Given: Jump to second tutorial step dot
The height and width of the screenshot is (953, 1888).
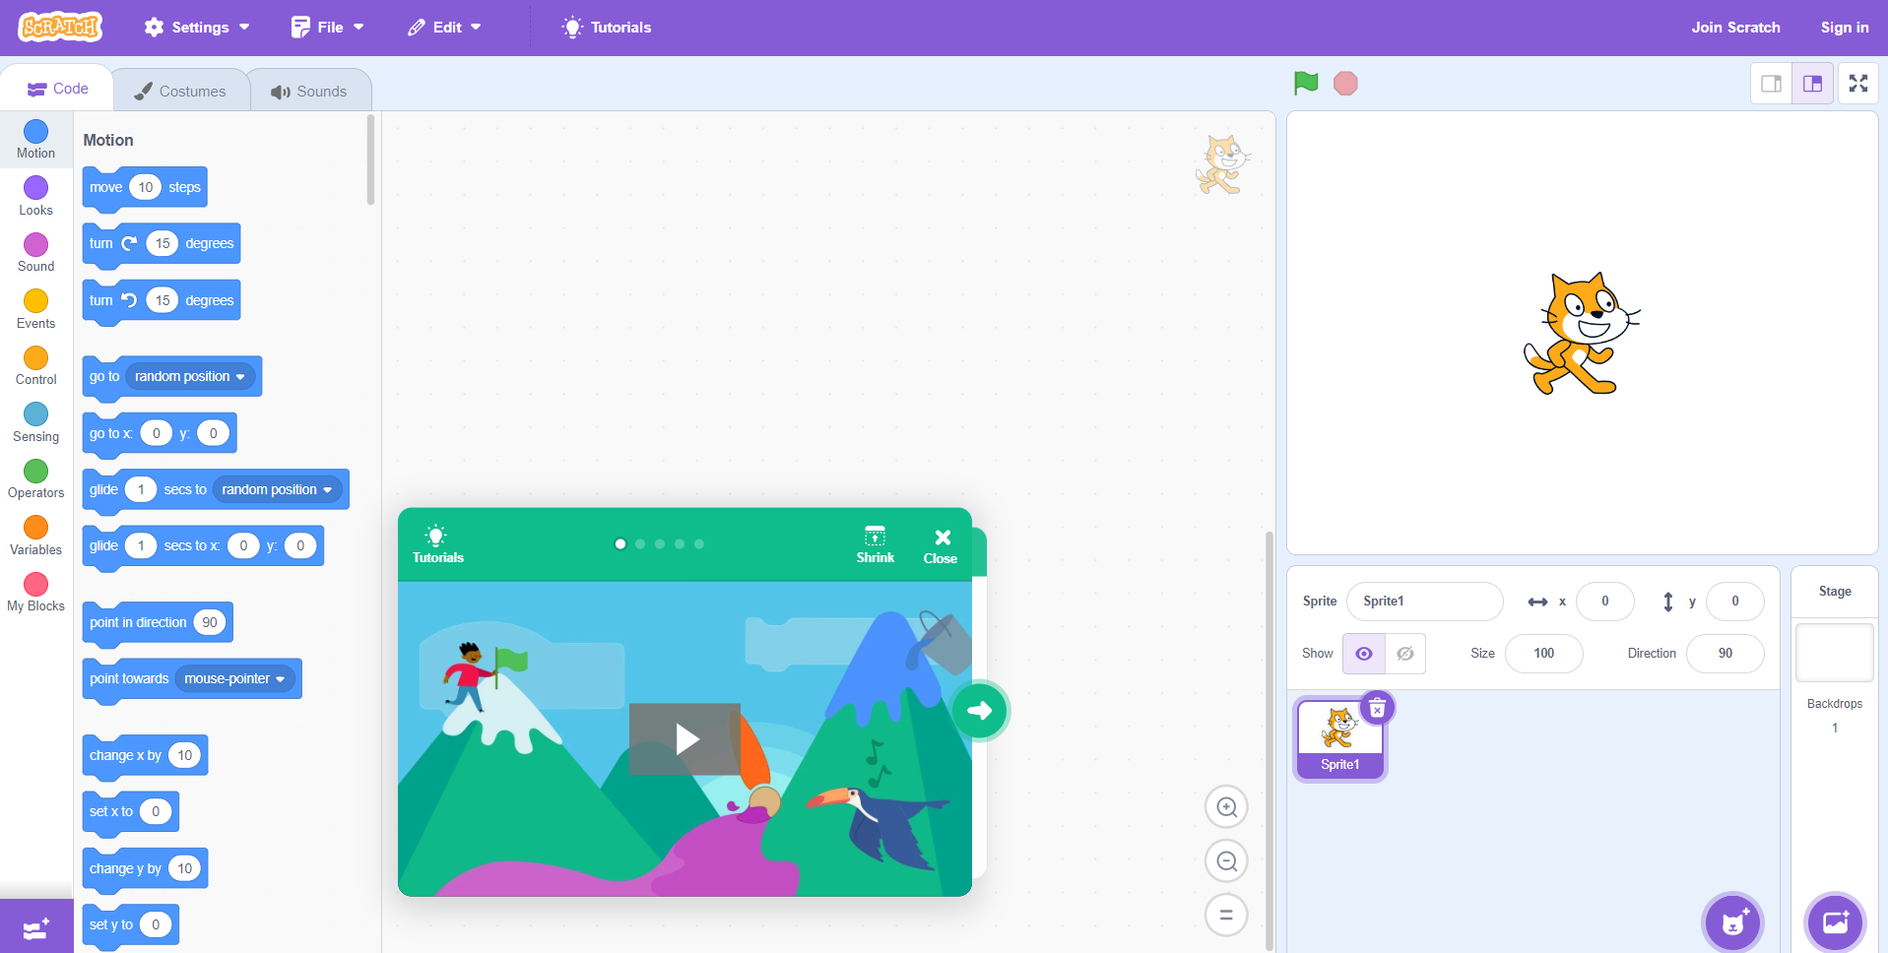Looking at the screenshot, I should pos(640,543).
